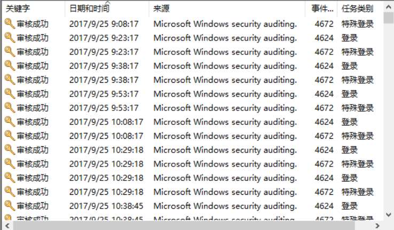Click key icon of 9:23:17 event 4624

pyautogui.click(x=10, y=38)
